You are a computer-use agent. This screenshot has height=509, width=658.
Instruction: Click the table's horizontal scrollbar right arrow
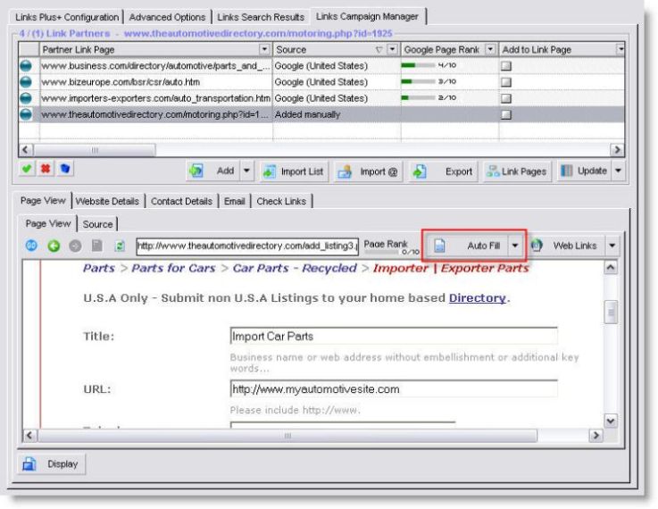(617, 150)
